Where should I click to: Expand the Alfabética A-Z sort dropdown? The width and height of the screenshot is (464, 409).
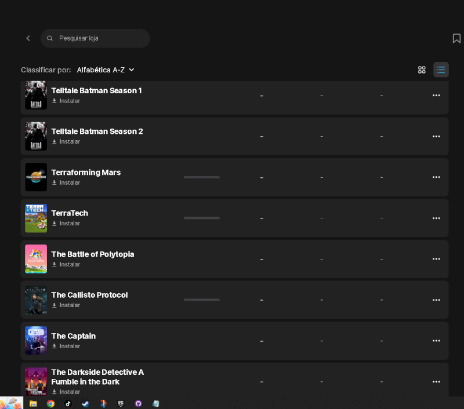click(x=106, y=70)
